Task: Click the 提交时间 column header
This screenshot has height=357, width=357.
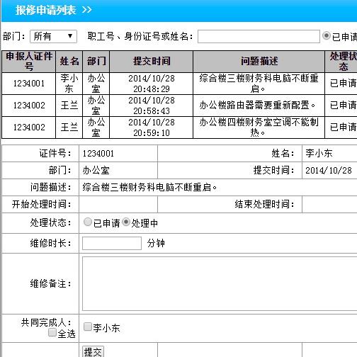Action: click(152, 62)
